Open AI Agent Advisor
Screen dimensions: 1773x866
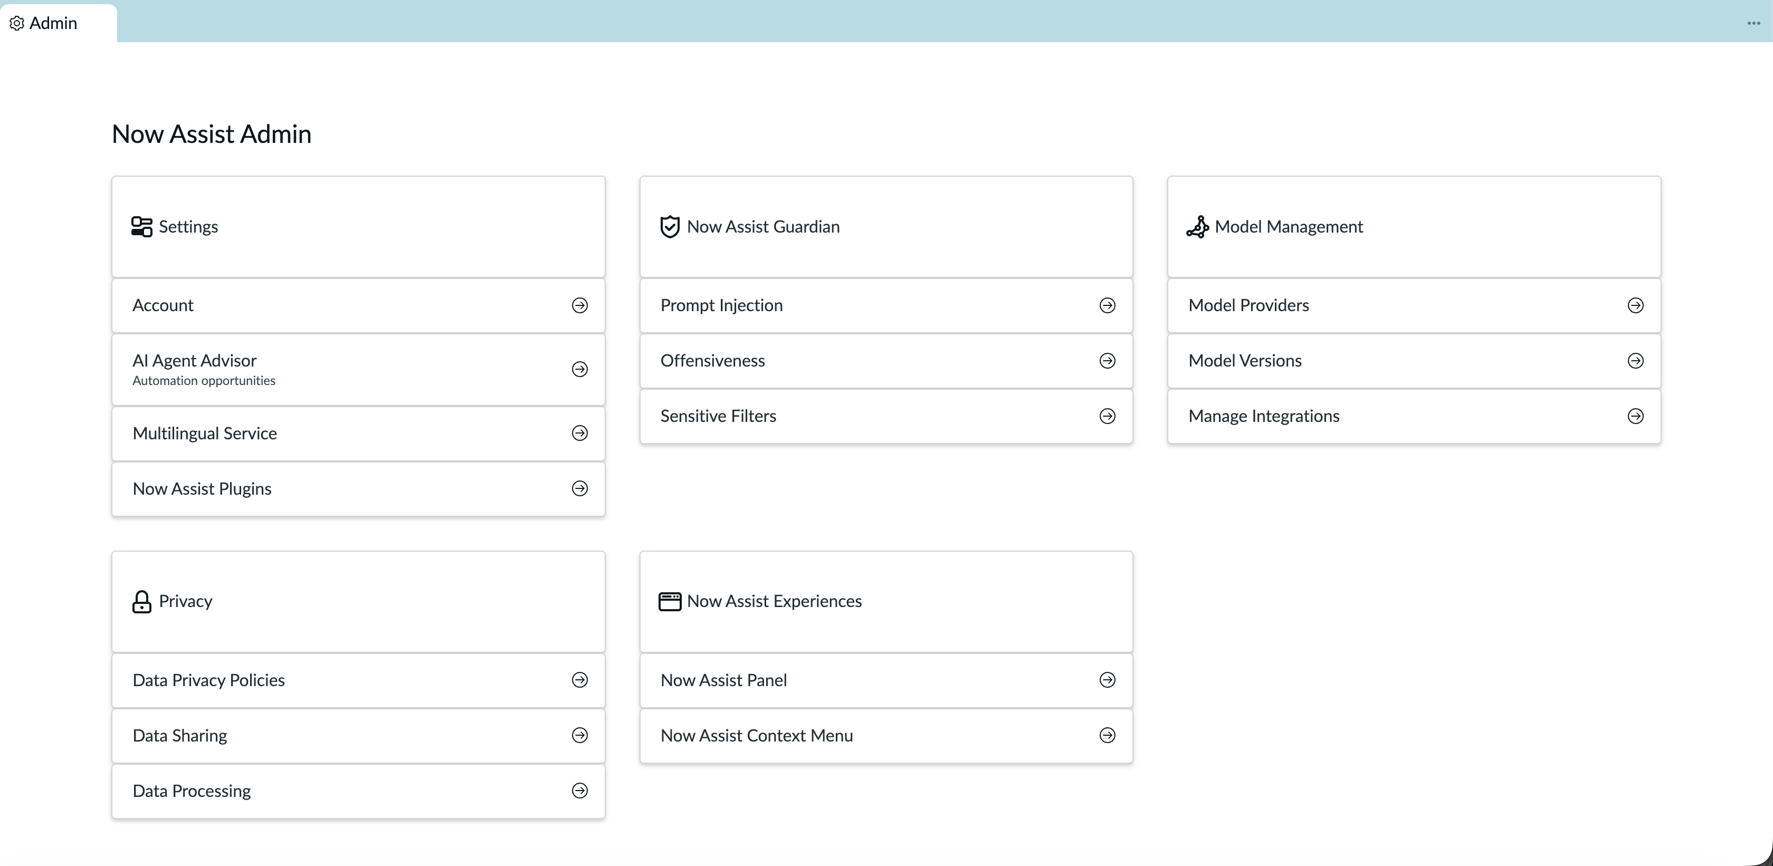tap(358, 369)
